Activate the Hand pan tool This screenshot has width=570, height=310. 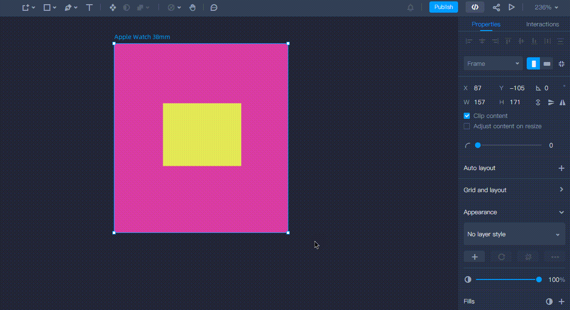[192, 8]
